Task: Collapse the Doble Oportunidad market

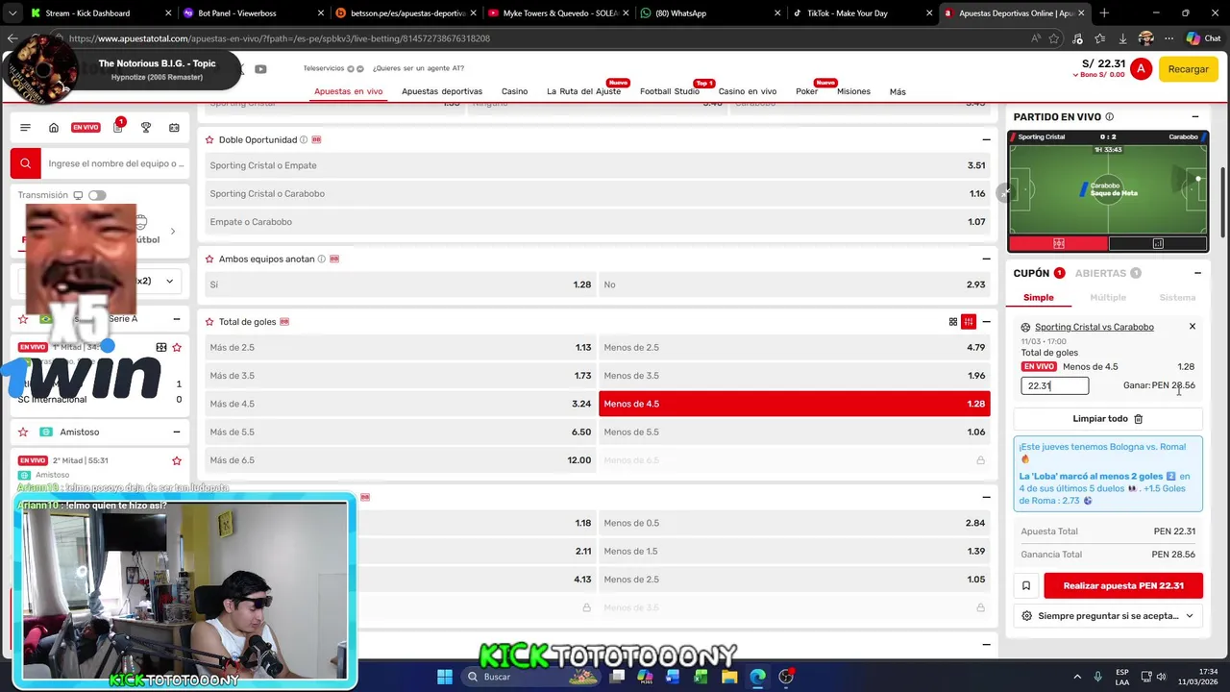Action: click(x=986, y=139)
